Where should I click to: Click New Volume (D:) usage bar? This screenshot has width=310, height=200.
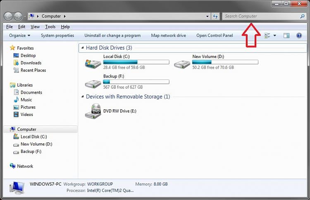tap(225, 62)
